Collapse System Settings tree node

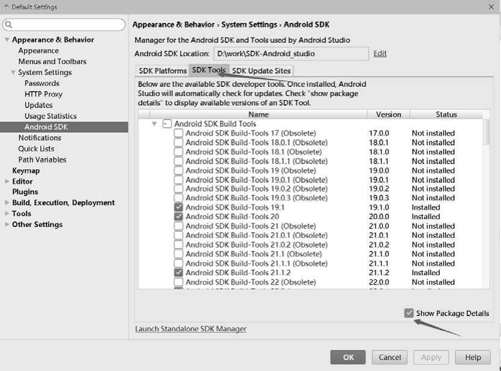13,72
